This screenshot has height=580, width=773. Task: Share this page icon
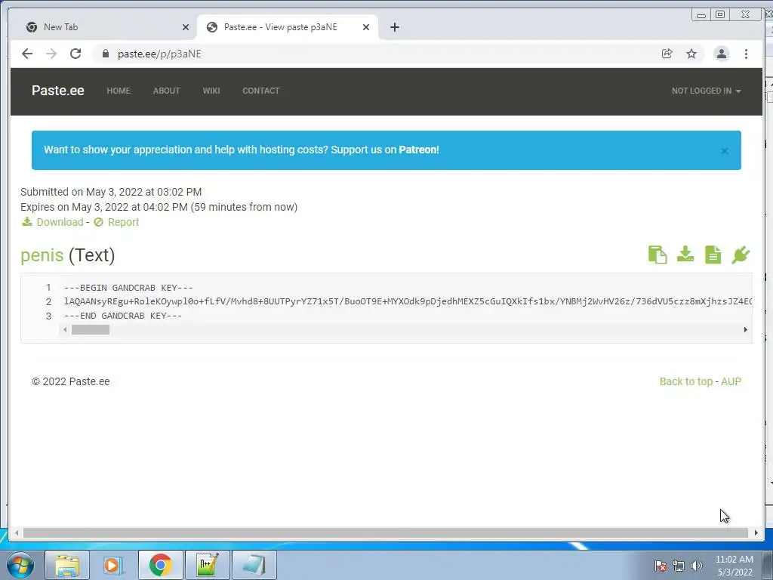click(x=667, y=54)
